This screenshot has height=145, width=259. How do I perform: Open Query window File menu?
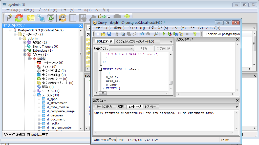click(x=102, y=28)
